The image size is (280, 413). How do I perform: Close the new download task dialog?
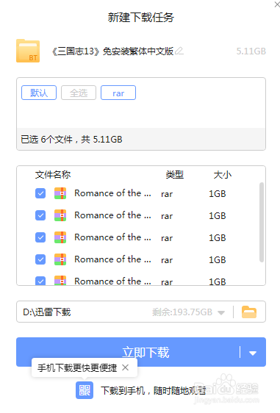pos(277,4)
